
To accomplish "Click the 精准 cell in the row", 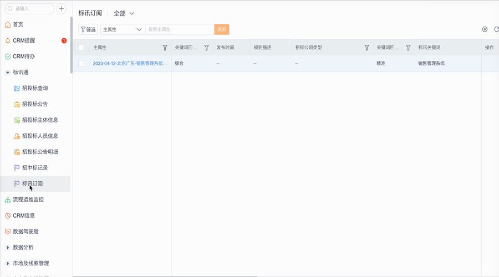I will (x=381, y=63).
